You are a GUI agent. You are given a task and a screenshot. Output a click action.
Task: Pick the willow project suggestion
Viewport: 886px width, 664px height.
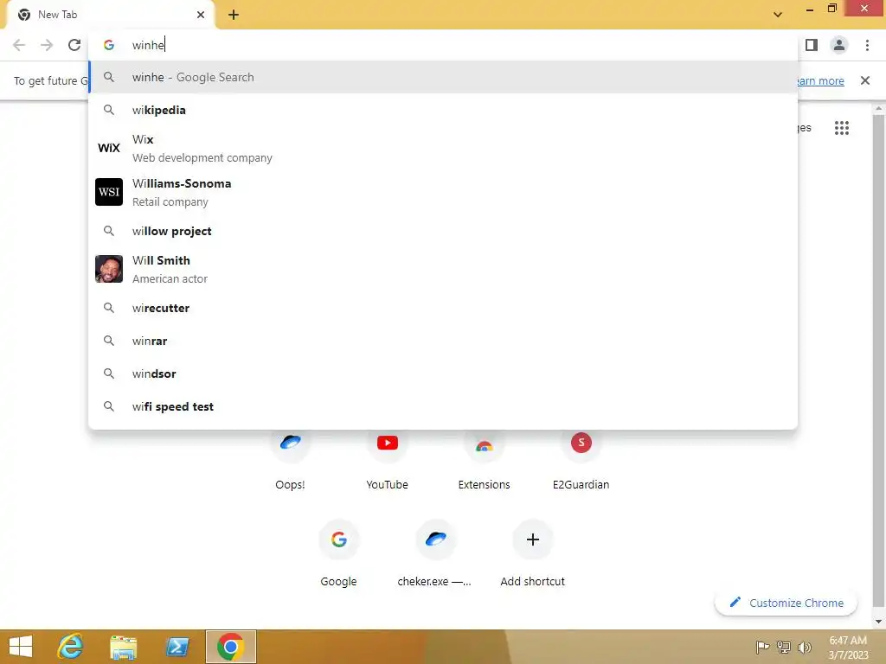(x=443, y=231)
